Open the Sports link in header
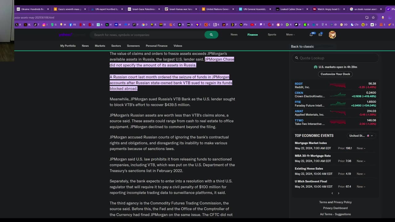Viewport: 395px width, 222px height. [x=272, y=35]
